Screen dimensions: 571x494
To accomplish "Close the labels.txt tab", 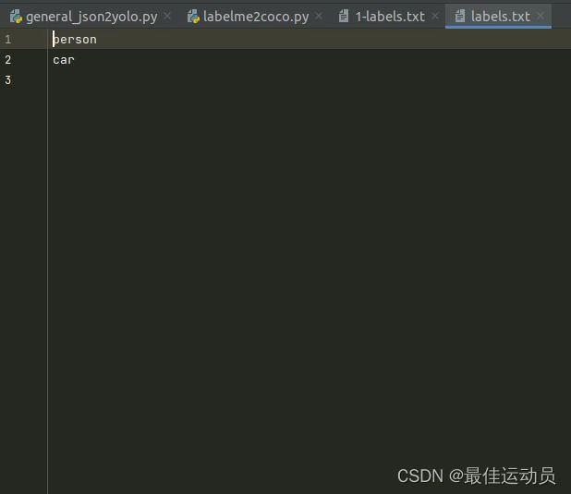I will 541,16.
